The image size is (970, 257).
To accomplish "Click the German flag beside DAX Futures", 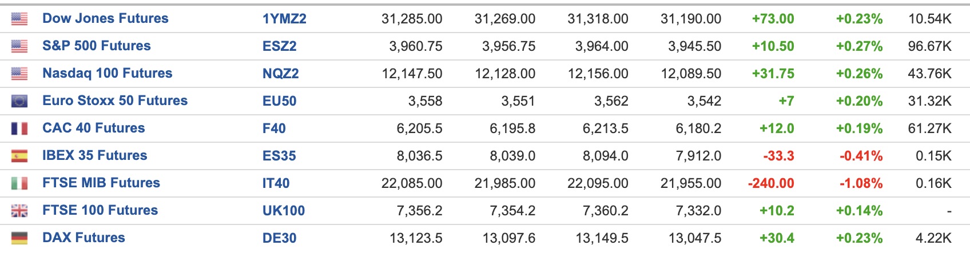I will tap(19, 238).
